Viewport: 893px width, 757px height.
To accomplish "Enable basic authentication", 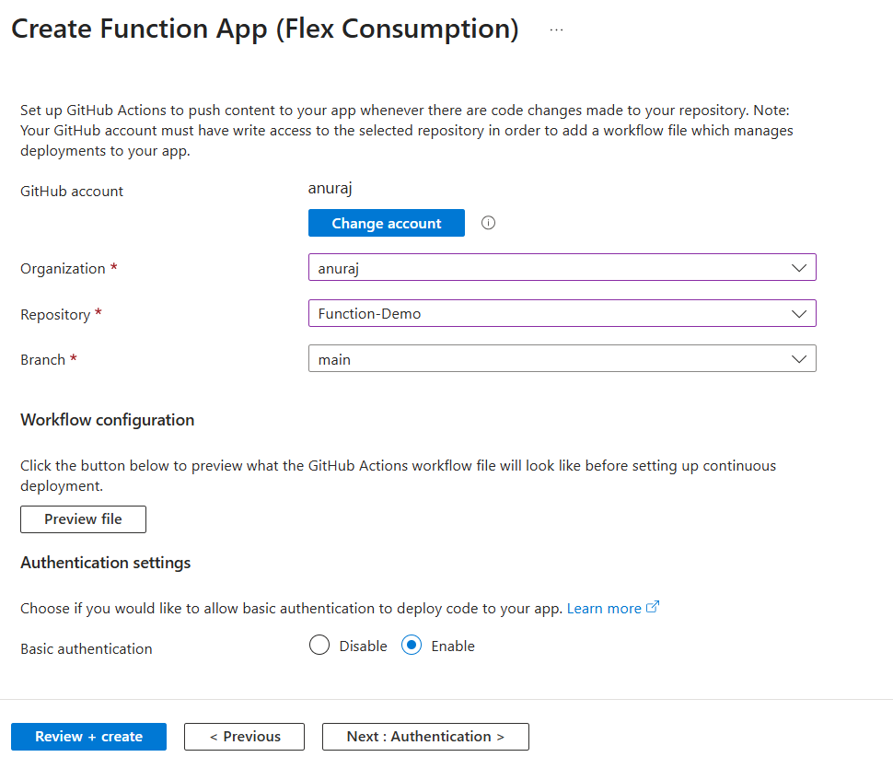I will click(412, 645).
